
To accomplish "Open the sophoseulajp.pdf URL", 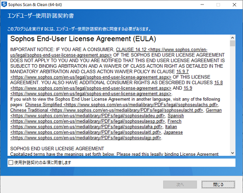I will (x=86, y=138).
